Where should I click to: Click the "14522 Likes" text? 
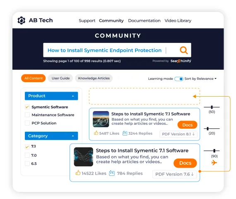[94, 173]
